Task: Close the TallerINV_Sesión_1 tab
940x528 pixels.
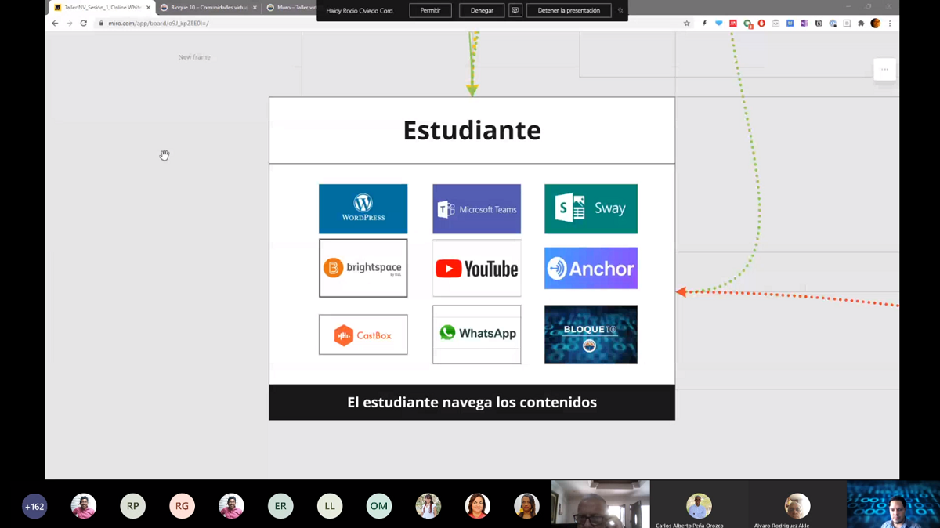Action: (x=148, y=8)
